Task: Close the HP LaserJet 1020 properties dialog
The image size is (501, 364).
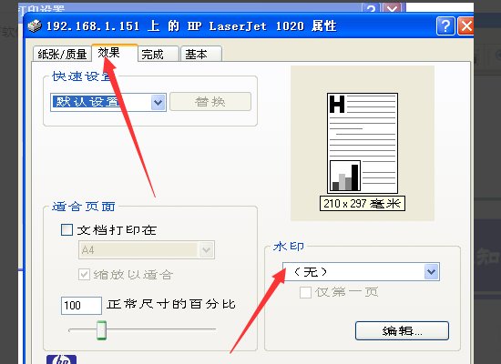Action: tap(465, 25)
